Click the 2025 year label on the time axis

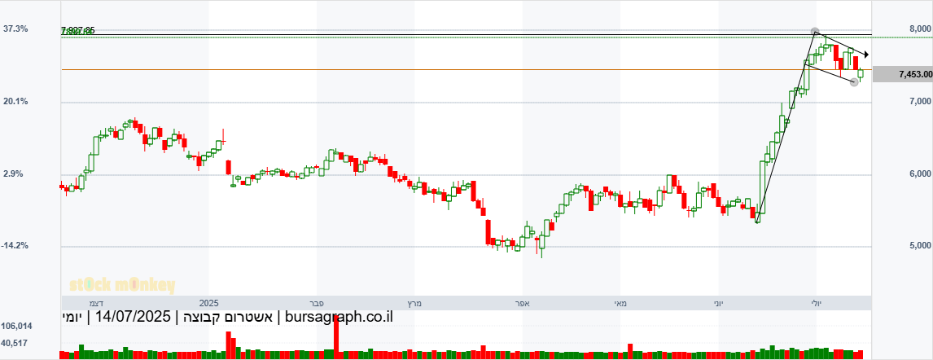209,303
